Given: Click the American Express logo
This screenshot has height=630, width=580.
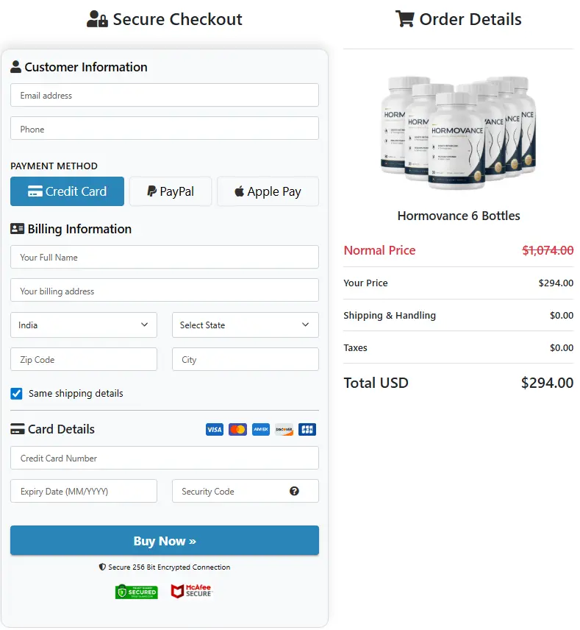Looking at the screenshot, I should click(x=261, y=430).
